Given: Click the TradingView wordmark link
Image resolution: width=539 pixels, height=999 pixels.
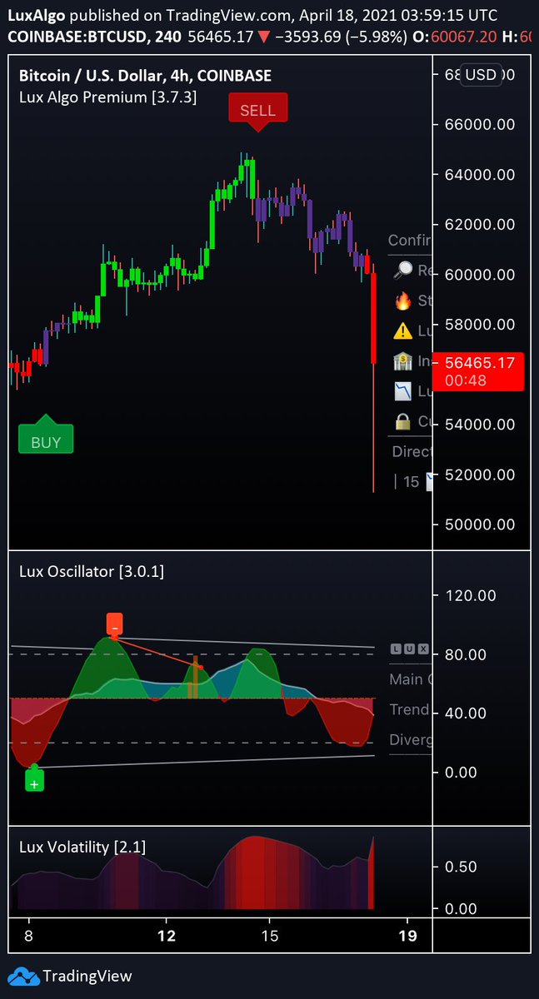Looking at the screenshot, I should tap(87, 977).
